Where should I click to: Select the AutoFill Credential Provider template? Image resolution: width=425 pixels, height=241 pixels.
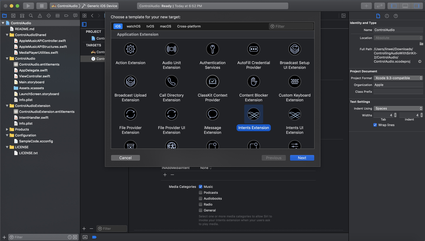(x=254, y=56)
